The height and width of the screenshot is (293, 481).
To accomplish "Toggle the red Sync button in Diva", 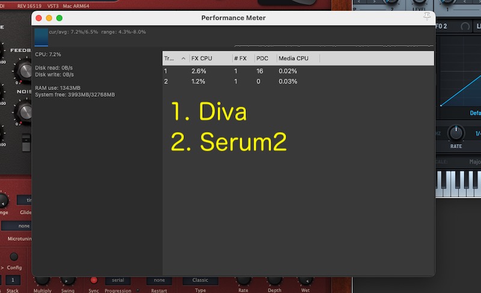I will pyautogui.click(x=94, y=280).
